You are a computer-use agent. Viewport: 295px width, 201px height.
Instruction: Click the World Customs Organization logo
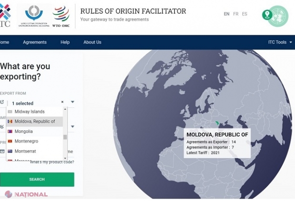coord(34,16)
